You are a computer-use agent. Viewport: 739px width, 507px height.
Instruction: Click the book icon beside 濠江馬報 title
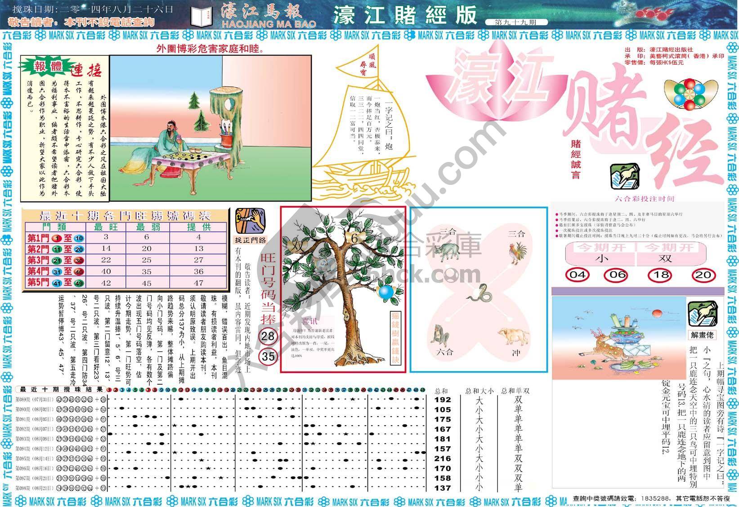coord(202,17)
